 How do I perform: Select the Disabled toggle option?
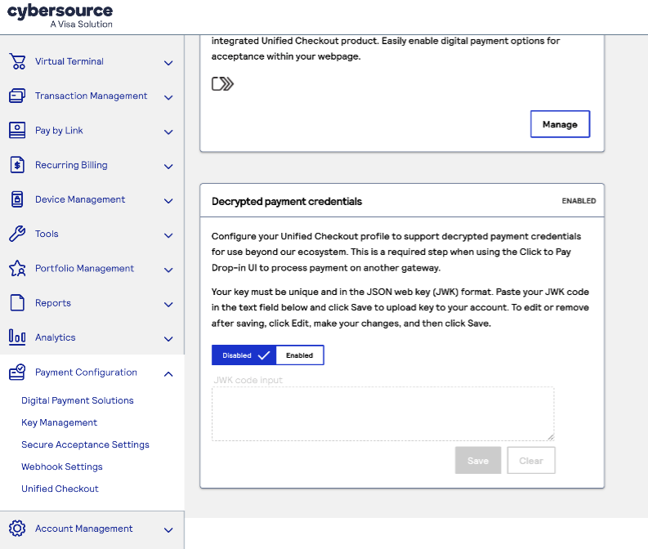coord(244,355)
